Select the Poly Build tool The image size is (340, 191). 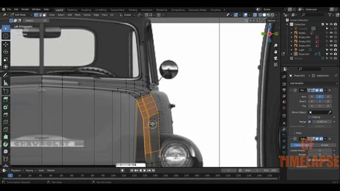point(6,137)
